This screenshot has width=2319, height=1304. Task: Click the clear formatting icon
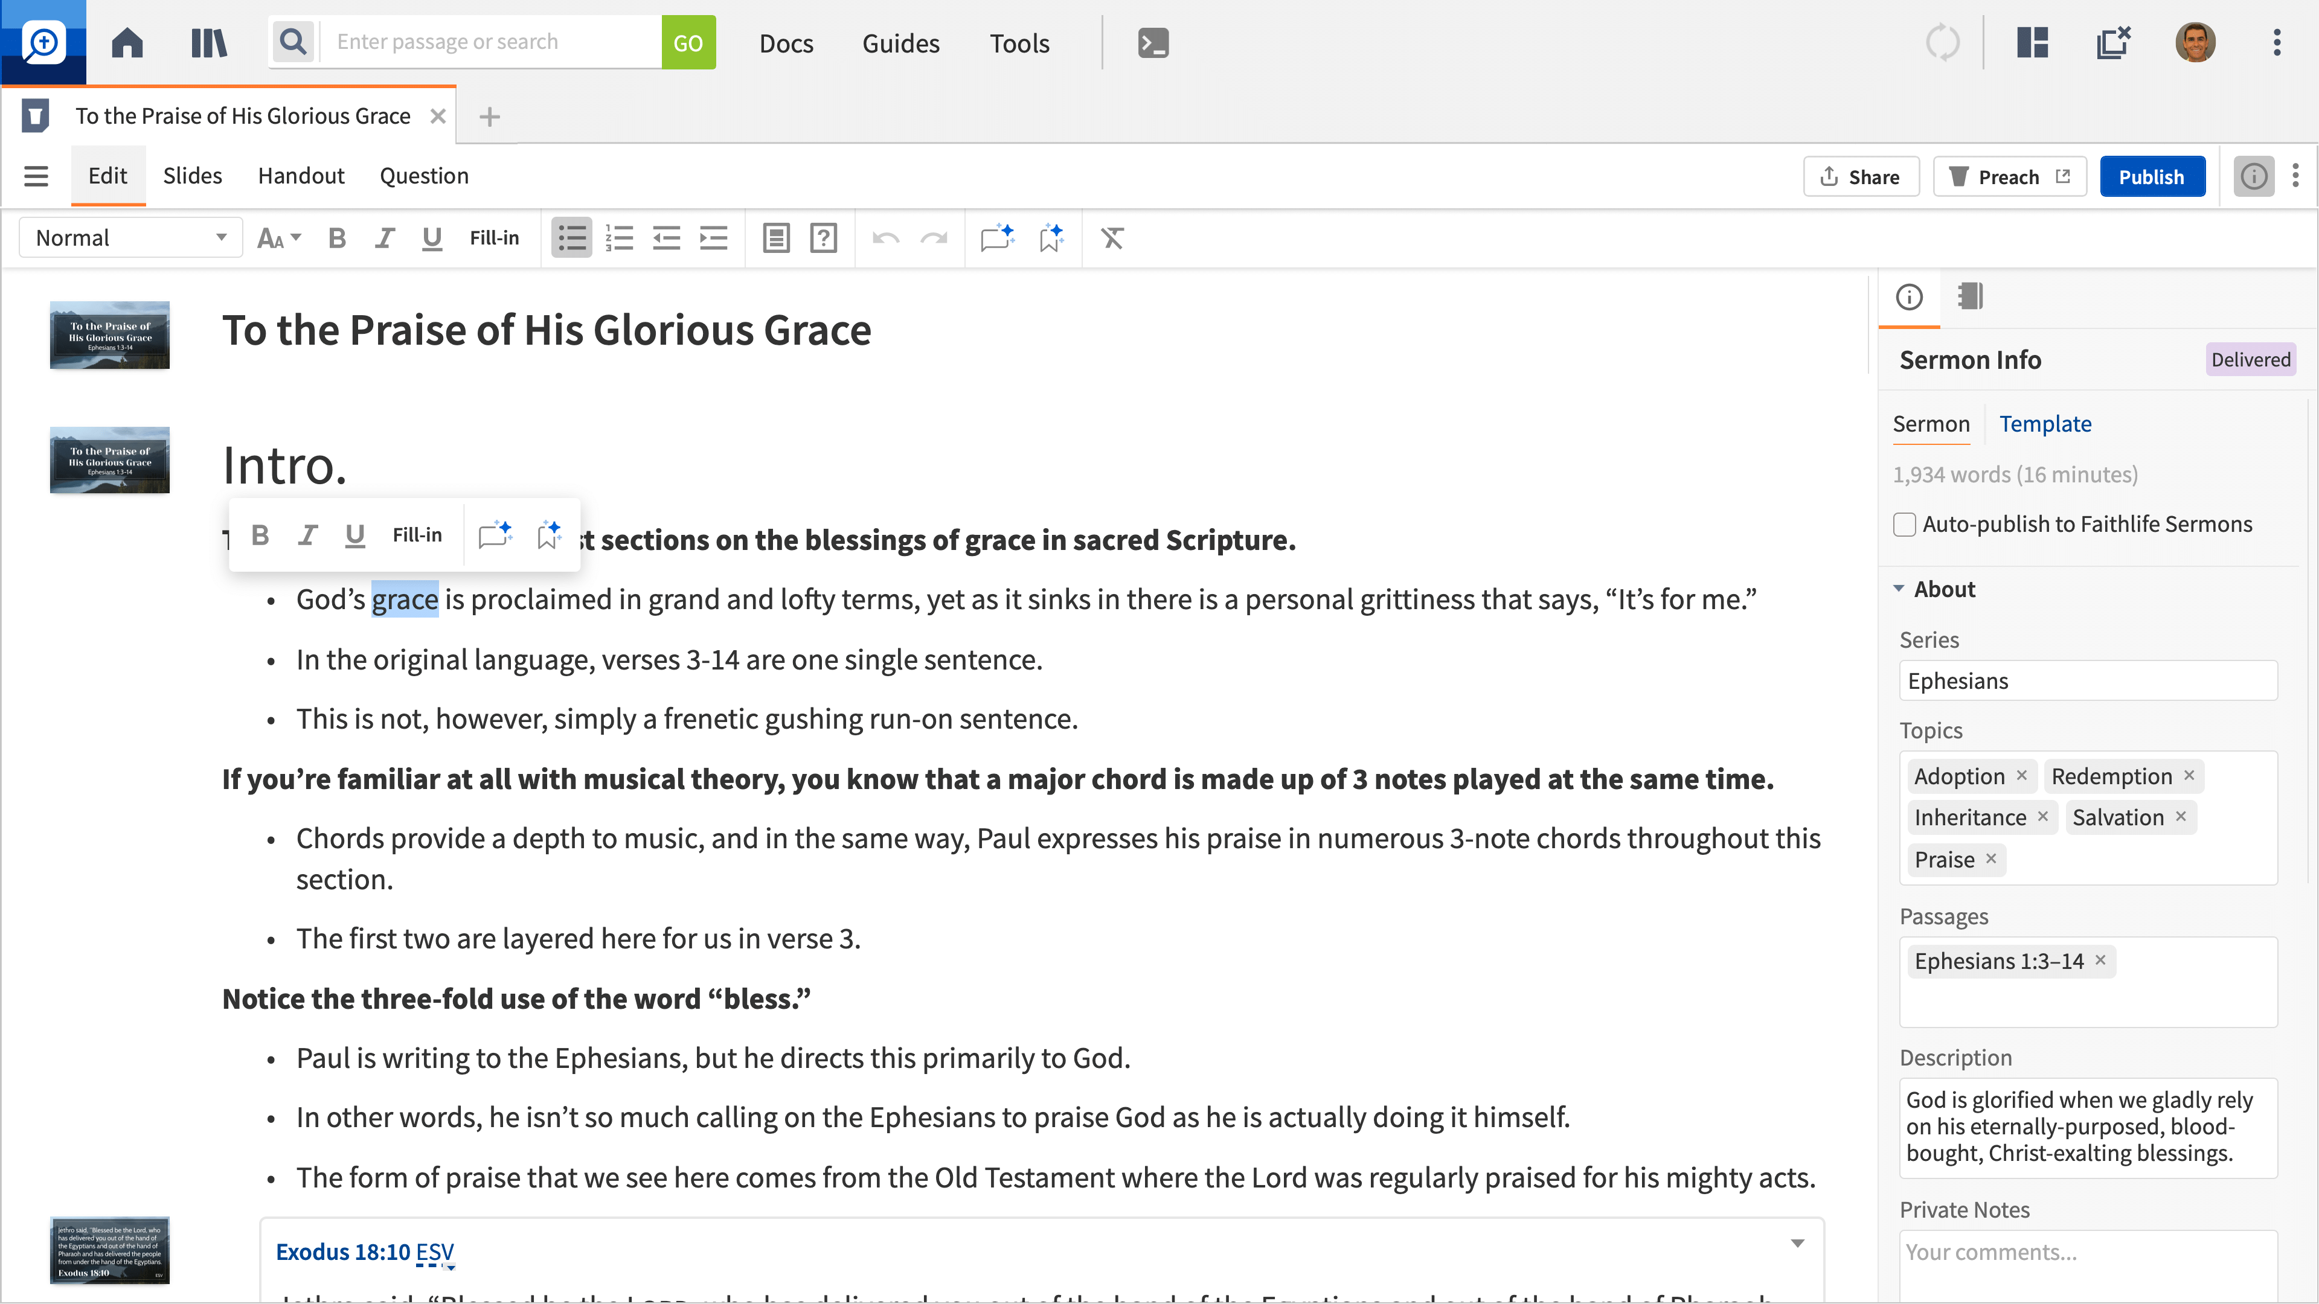pyautogui.click(x=1112, y=238)
